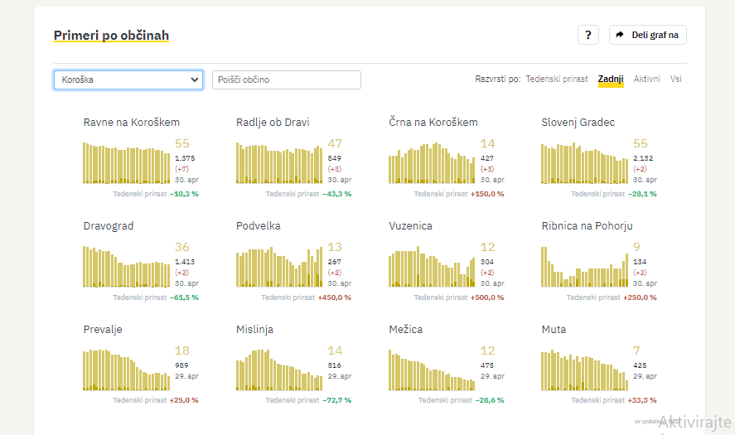Image resolution: width=735 pixels, height=435 pixels.
Task: Click the Slovenj Gradec bar chart
Action: 584,163
